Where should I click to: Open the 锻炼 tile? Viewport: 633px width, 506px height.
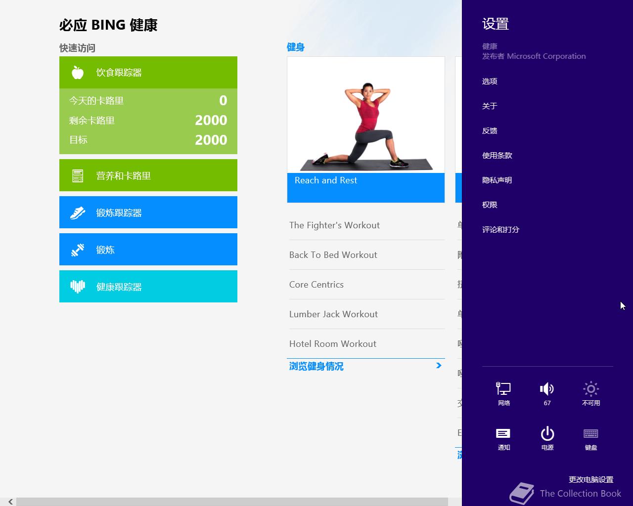(148, 250)
